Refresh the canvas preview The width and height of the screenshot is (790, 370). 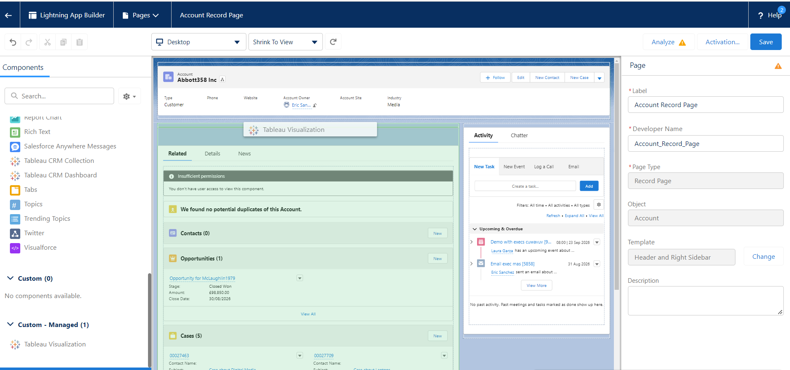(x=333, y=42)
